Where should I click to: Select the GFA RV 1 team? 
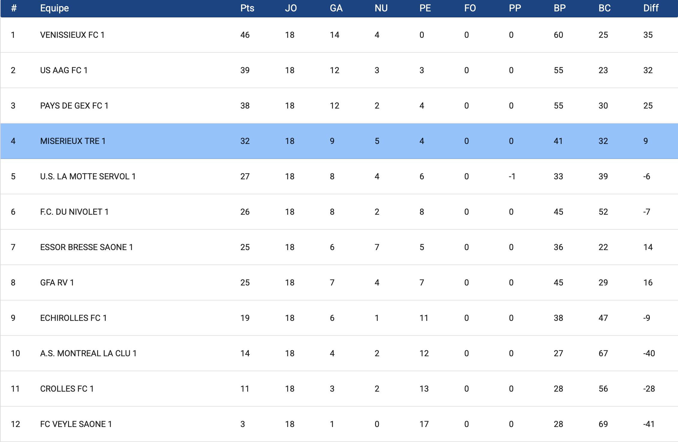[x=57, y=283]
